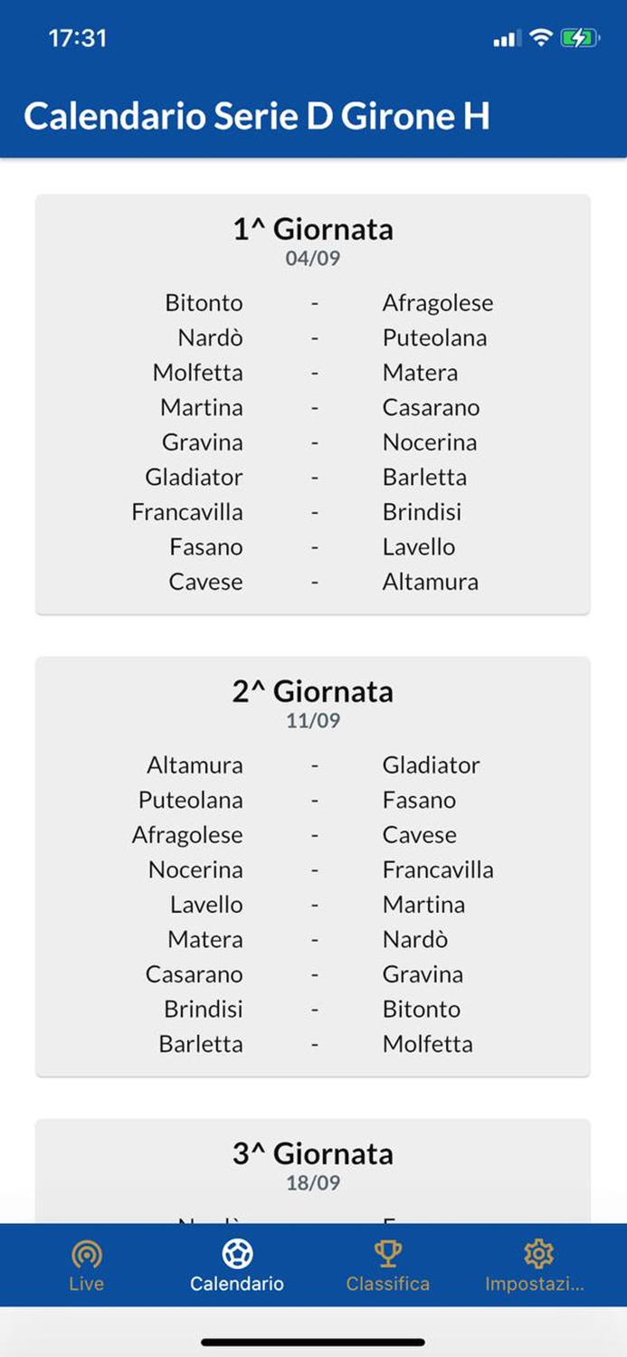Select the Cavese - Altamura match row
This screenshot has width=627, height=1357.
tap(313, 582)
